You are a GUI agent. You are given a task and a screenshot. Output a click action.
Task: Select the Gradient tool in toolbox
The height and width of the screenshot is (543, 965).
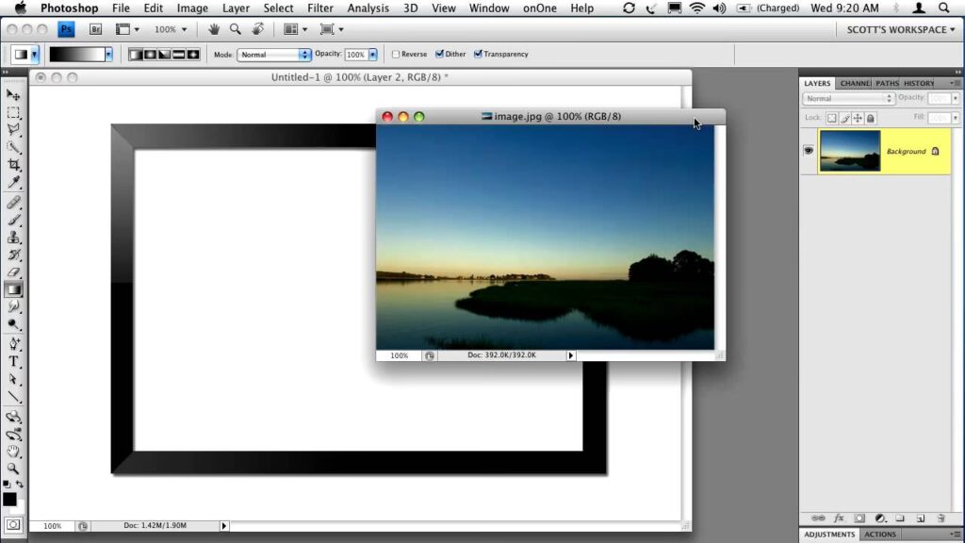(x=13, y=289)
